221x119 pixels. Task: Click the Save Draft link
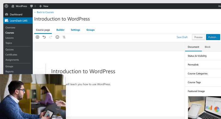click(182, 37)
